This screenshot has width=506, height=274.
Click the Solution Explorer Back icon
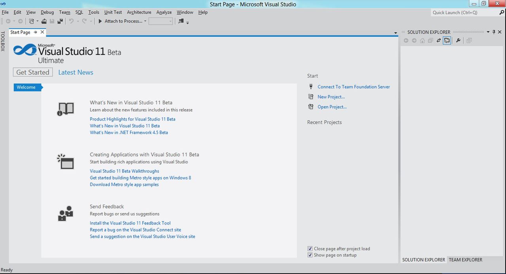pyautogui.click(x=406, y=40)
